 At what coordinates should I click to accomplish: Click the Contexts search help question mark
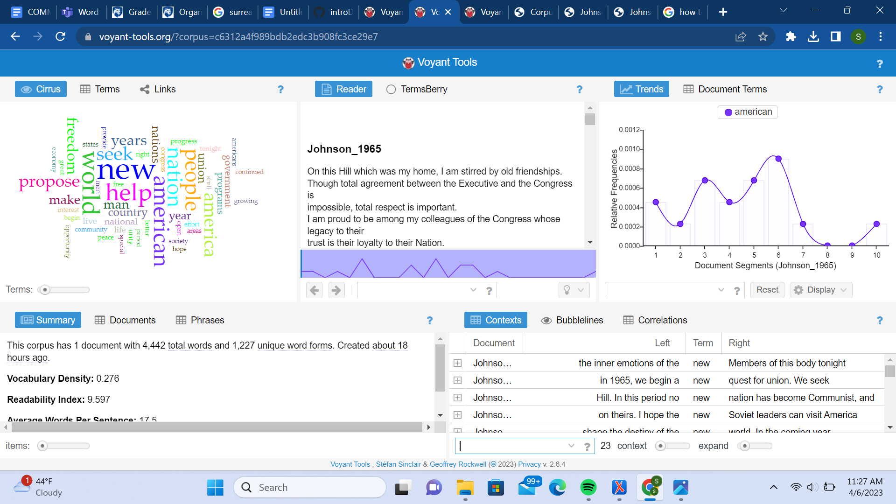pyautogui.click(x=587, y=447)
